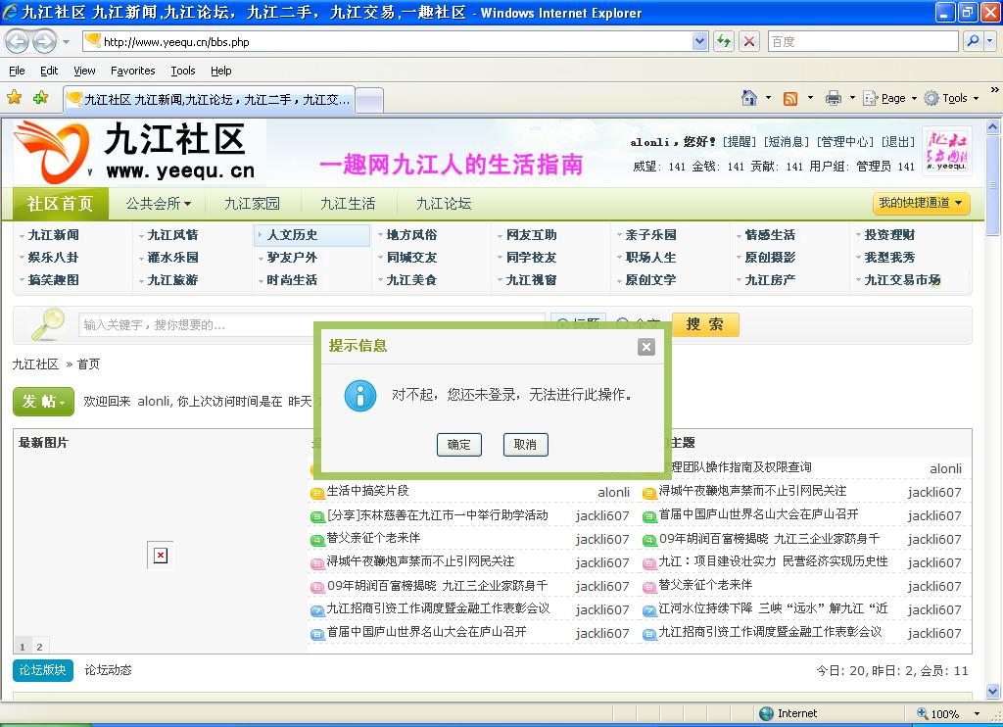This screenshot has height=727, width=1003.
Task: Expand the 我的快捷通道 dropdown
Action: pyautogui.click(x=921, y=203)
